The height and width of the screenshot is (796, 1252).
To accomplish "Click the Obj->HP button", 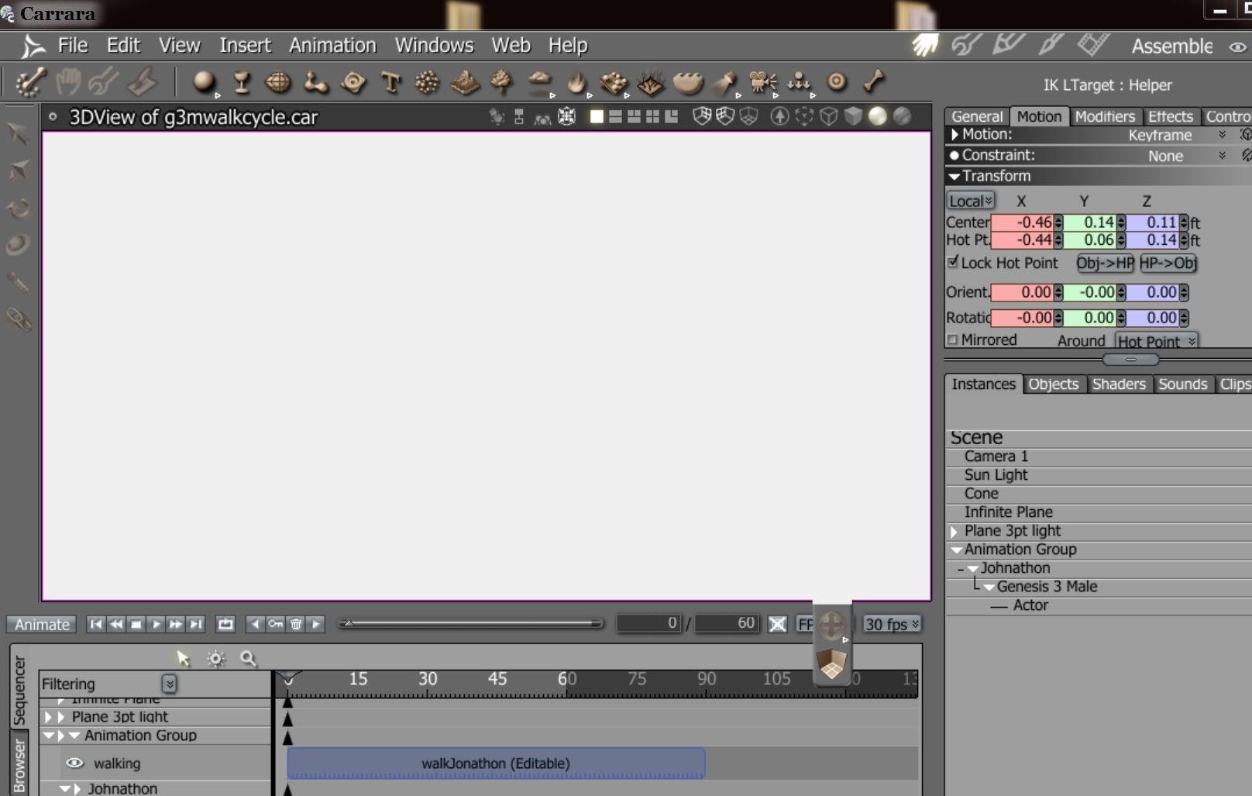I will [x=1104, y=264].
